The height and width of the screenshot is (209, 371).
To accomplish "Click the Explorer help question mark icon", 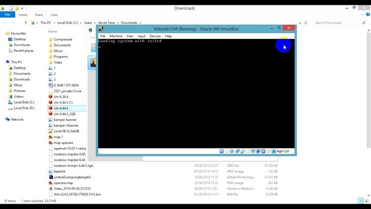I will click(x=368, y=15).
